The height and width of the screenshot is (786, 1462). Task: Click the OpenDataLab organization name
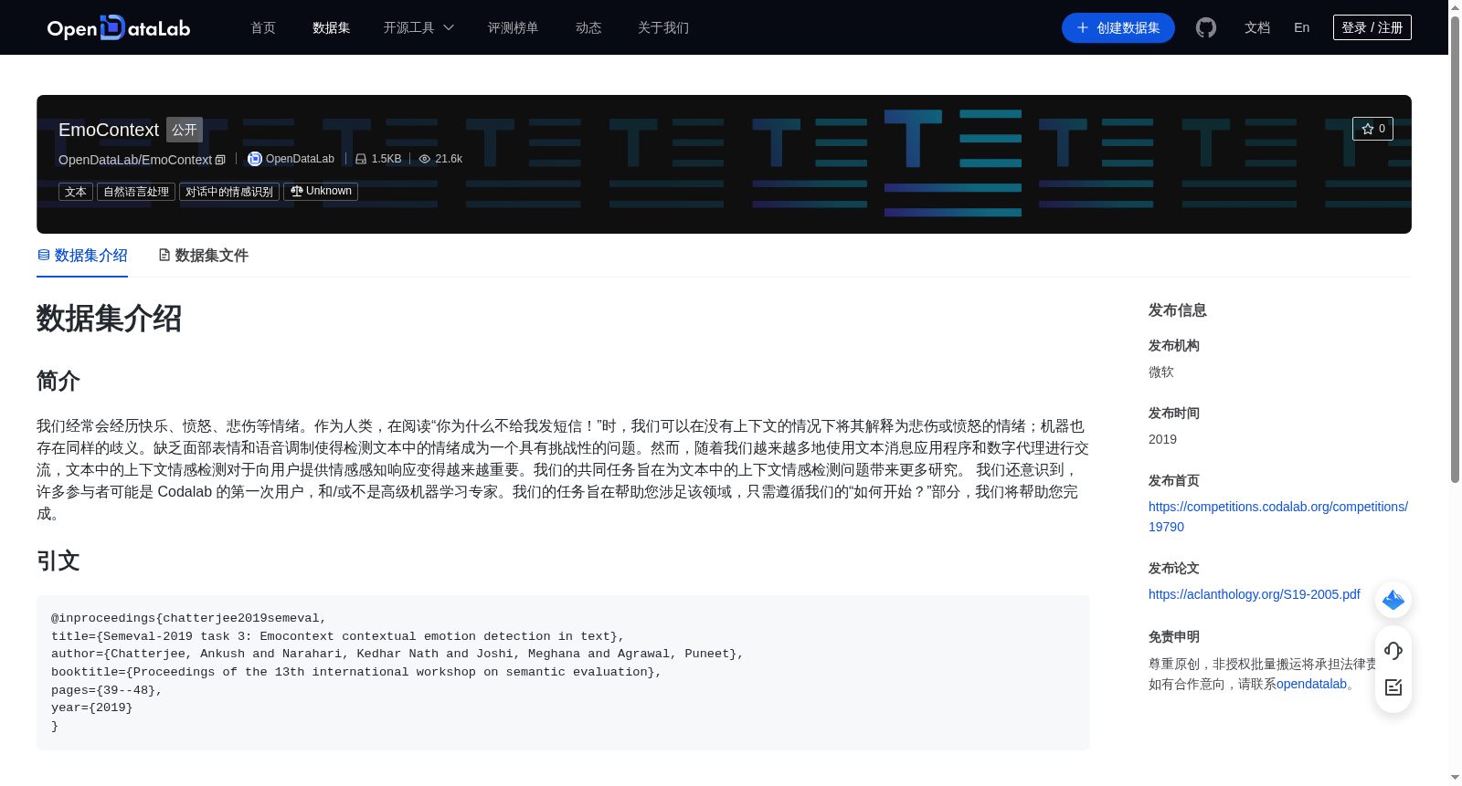(x=300, y=159)
